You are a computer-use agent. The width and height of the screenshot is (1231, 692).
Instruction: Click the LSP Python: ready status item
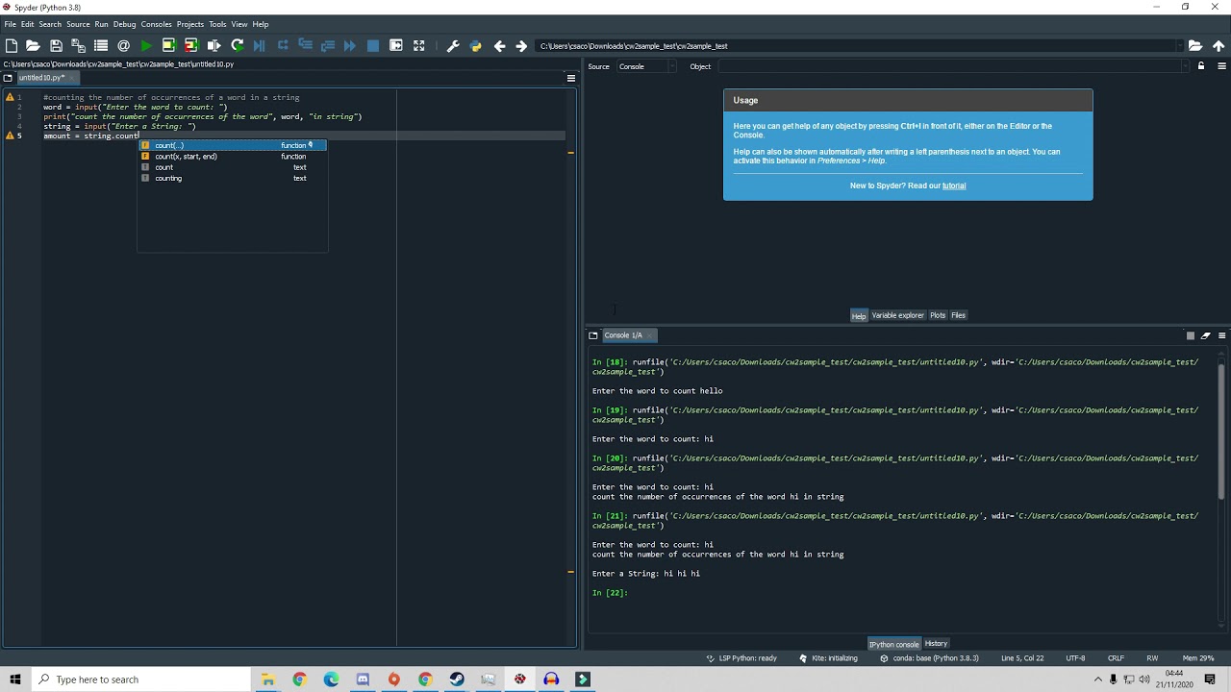[741, 658]
